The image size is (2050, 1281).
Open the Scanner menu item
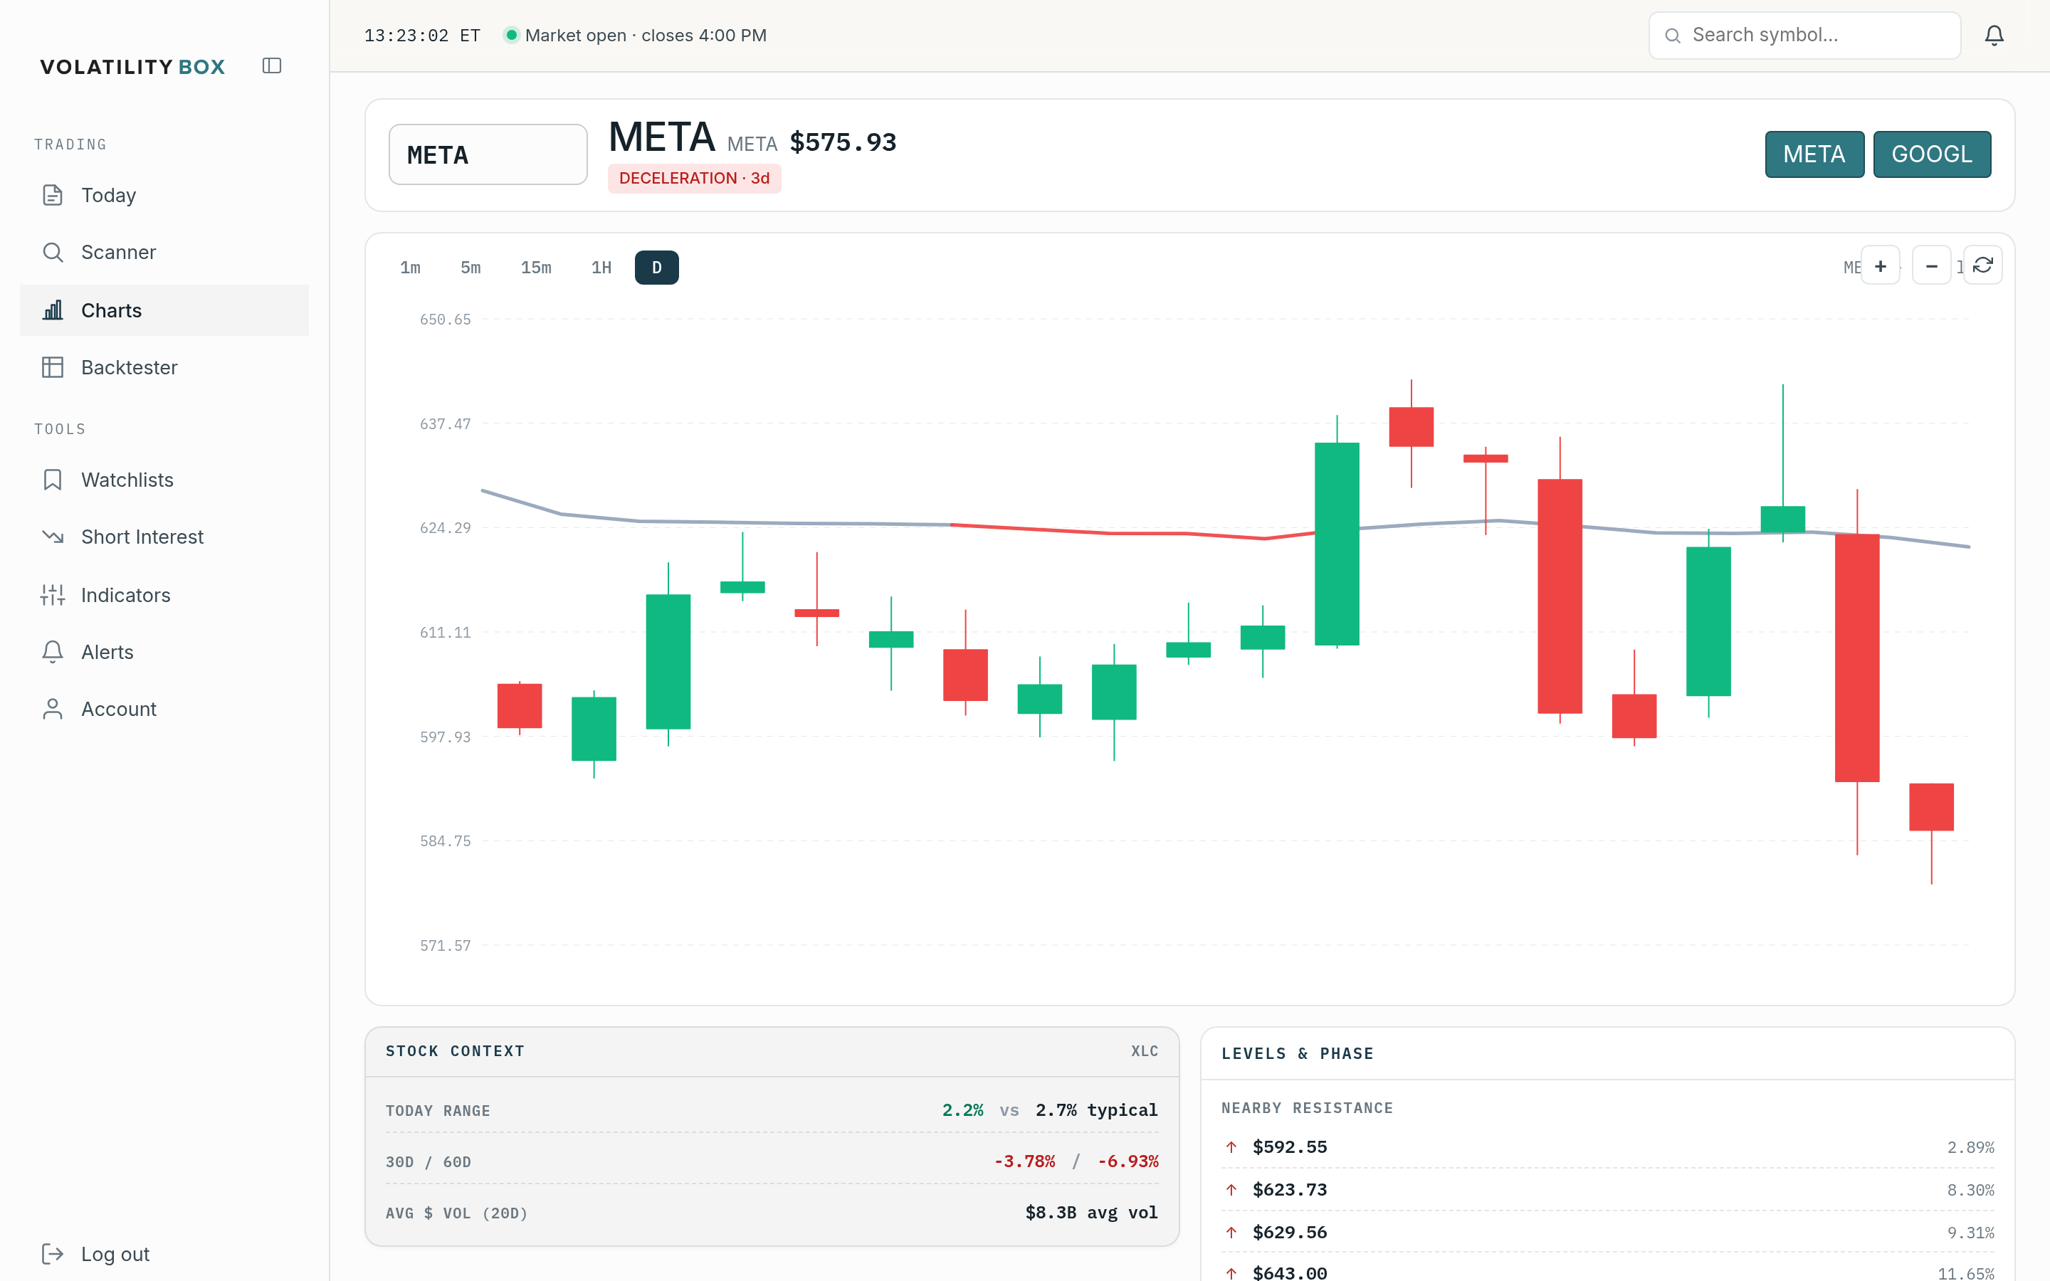pyautogui.click(x=164, y=253)
